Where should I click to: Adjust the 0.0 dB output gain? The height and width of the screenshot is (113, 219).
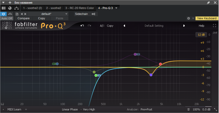tap(206, 109)
